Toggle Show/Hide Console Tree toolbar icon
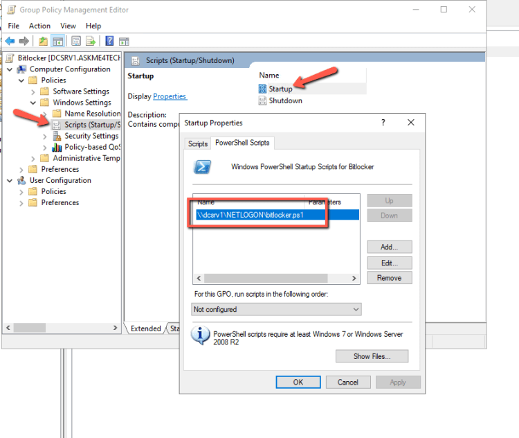This screenshot has height=438, width=519. [x=58, y=42]
